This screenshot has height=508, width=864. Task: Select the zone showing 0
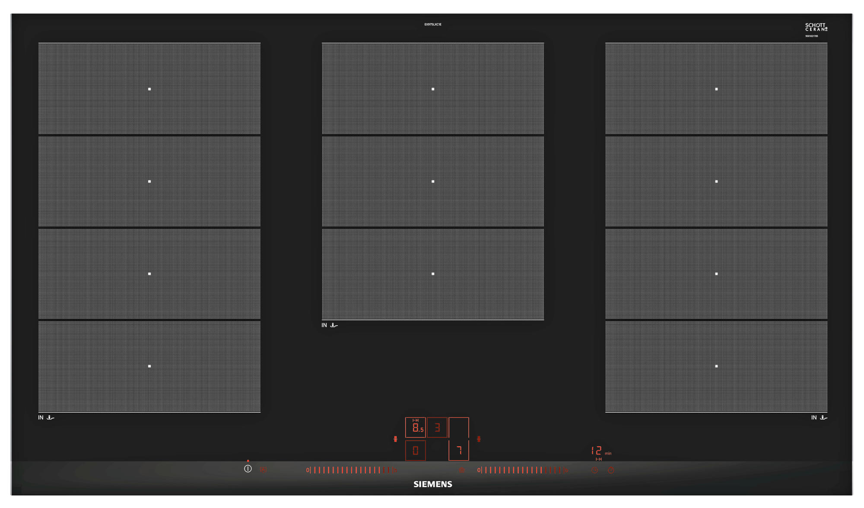coord(415,451)
